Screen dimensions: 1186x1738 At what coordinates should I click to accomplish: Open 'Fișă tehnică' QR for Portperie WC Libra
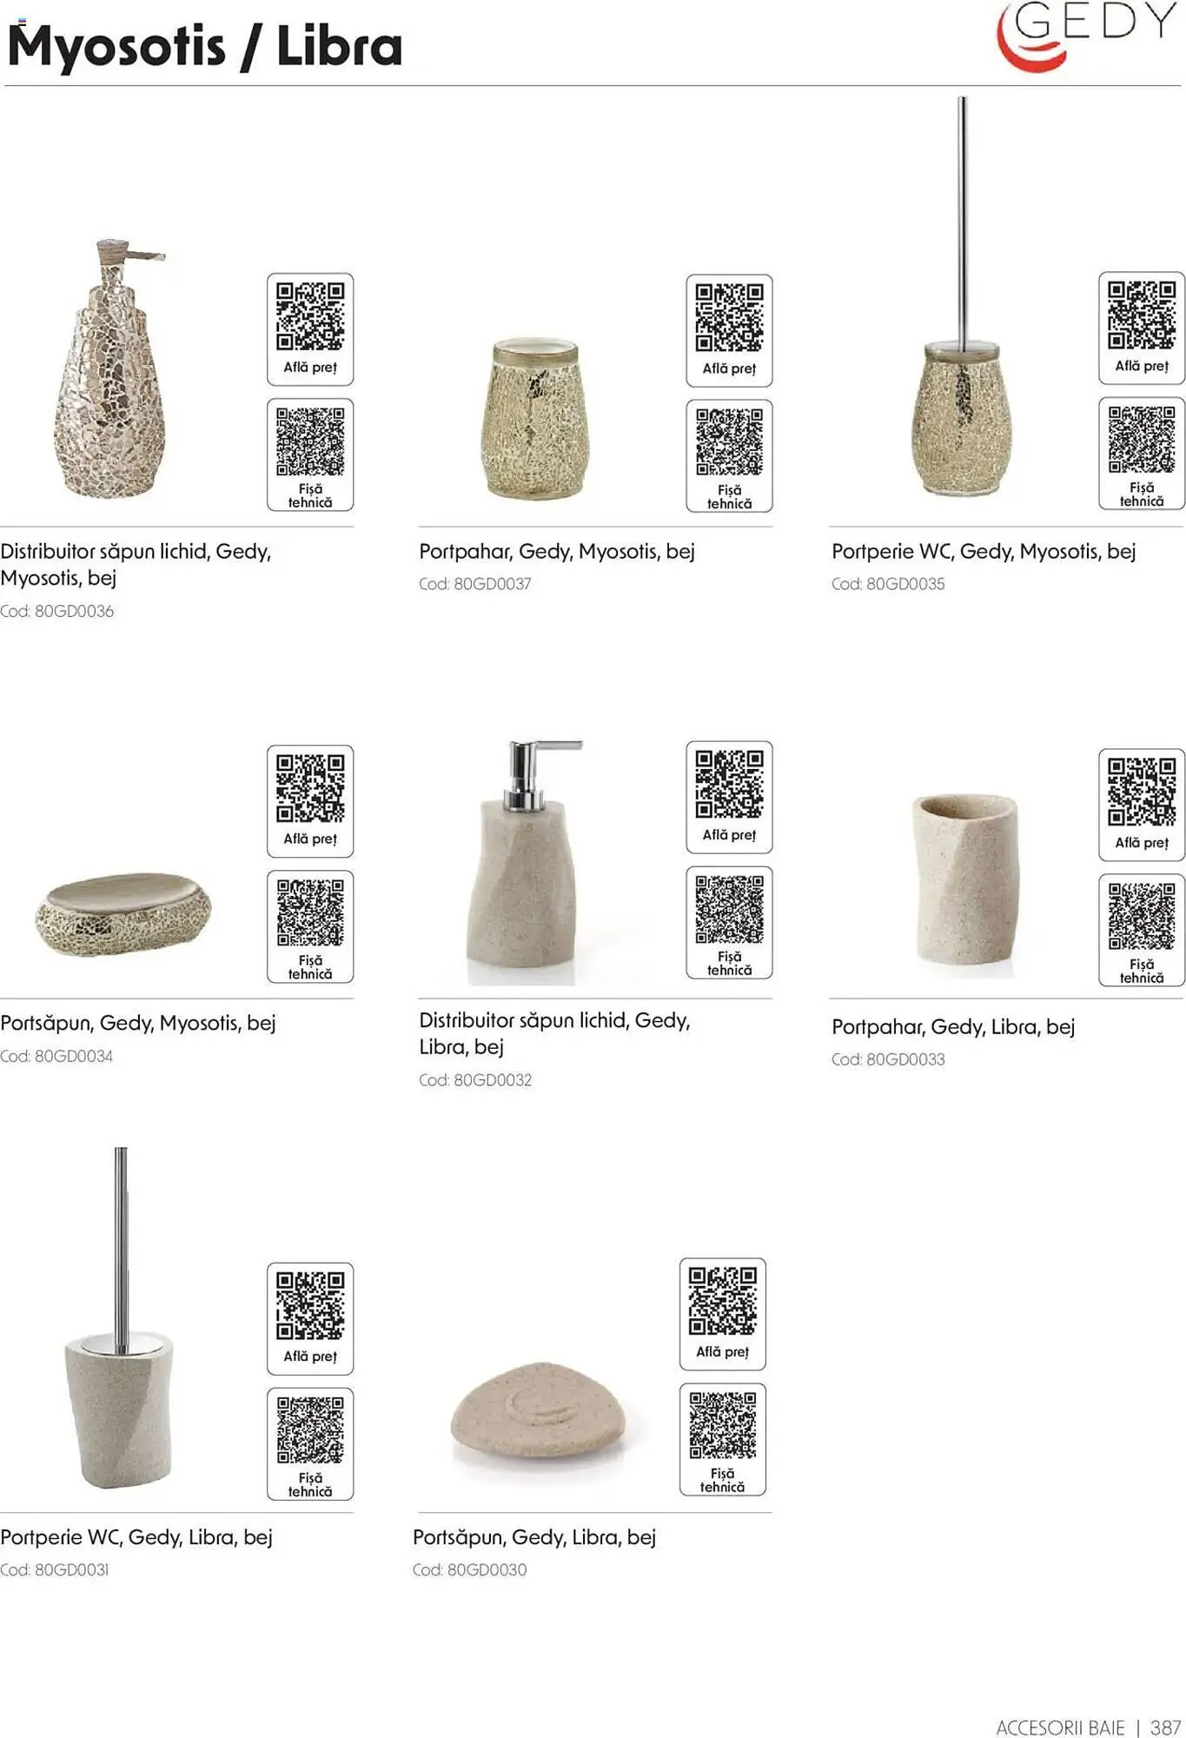[x=310, y=1444]
